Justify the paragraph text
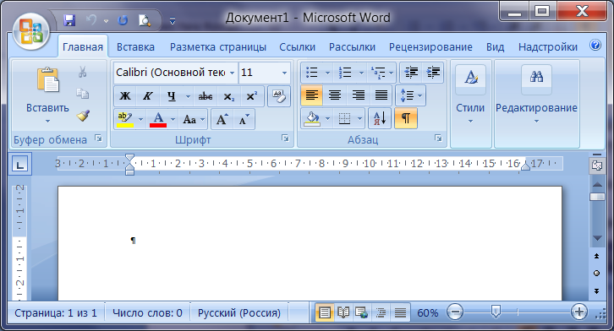Screen dimensions: 614x331 pyautogui.click(x=381, y=95)
